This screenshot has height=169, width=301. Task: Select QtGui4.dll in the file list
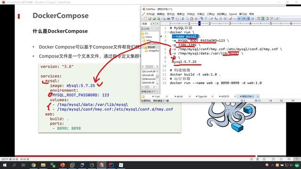click(148, 75)
